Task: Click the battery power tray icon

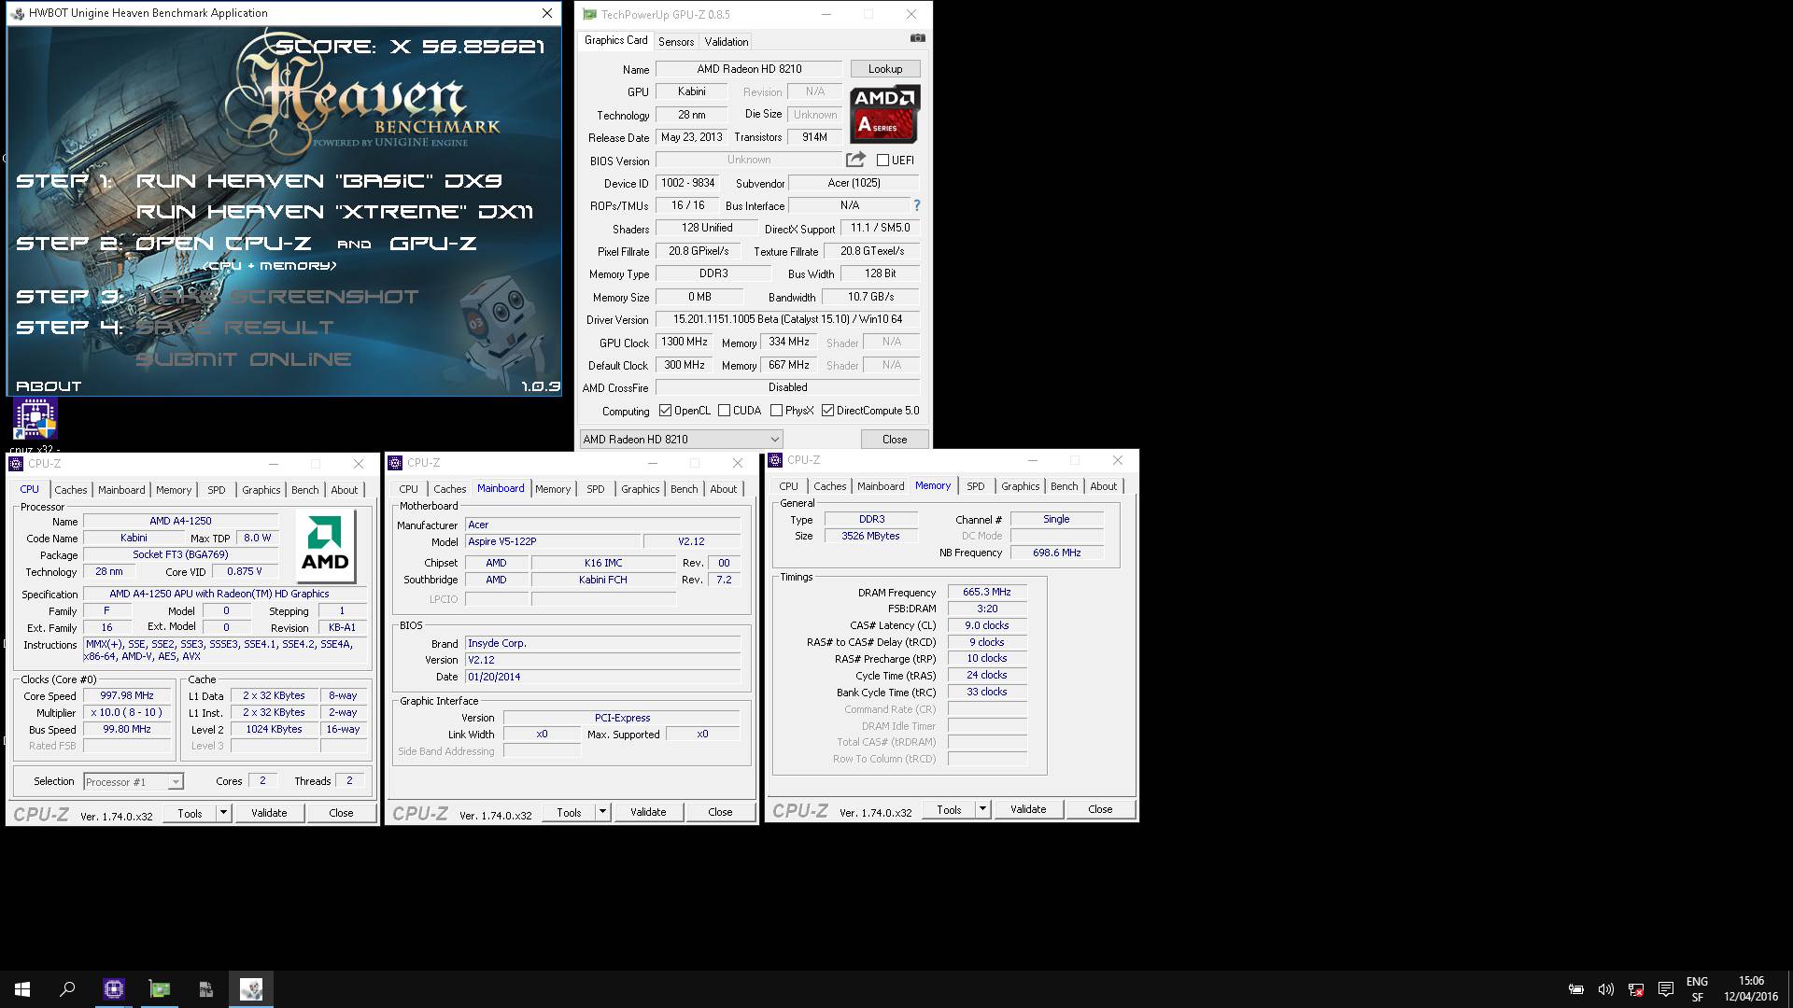Action: coord(1576,989)
